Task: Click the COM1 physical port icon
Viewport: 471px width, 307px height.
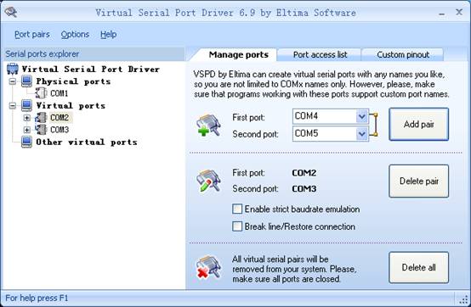Action: tap(41, 93)
